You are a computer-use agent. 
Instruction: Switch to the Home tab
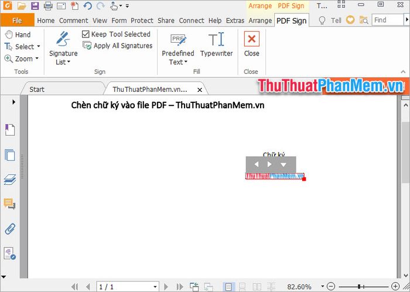point(46,20)
